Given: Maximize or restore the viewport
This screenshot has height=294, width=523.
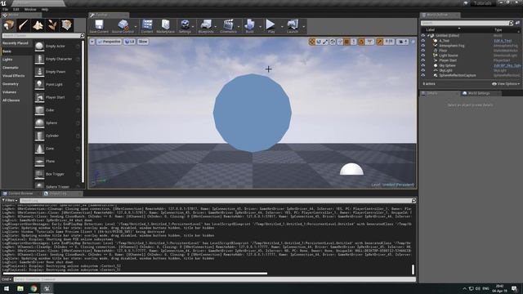Looking at the screenshot, I should [413, 42].
